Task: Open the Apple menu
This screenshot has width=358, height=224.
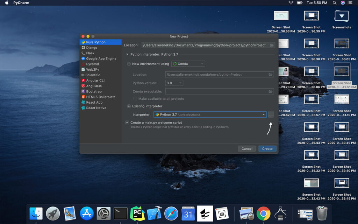Action: tap(7, 3)
